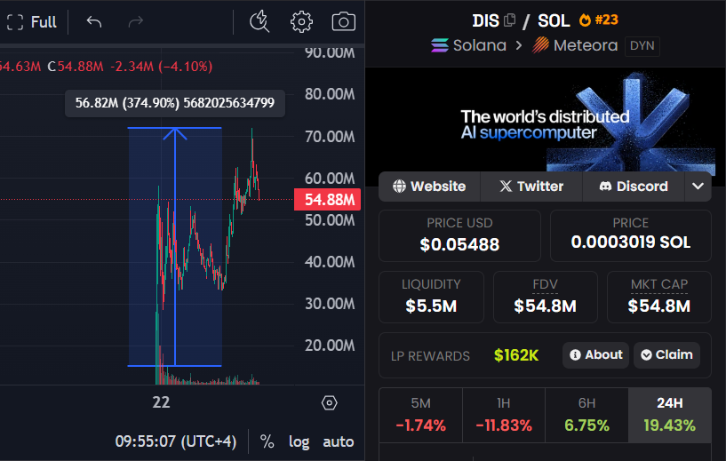Click the 54.88M current price label
726x461 pixels.
[x=328, y=200]
